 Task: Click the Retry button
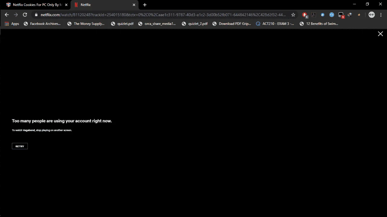click(x=20, y=146)
